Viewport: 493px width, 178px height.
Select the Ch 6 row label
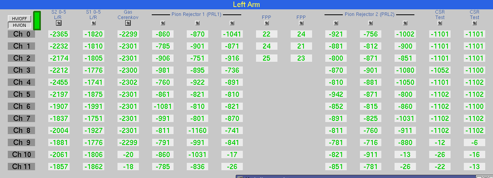tap(21, 106)
